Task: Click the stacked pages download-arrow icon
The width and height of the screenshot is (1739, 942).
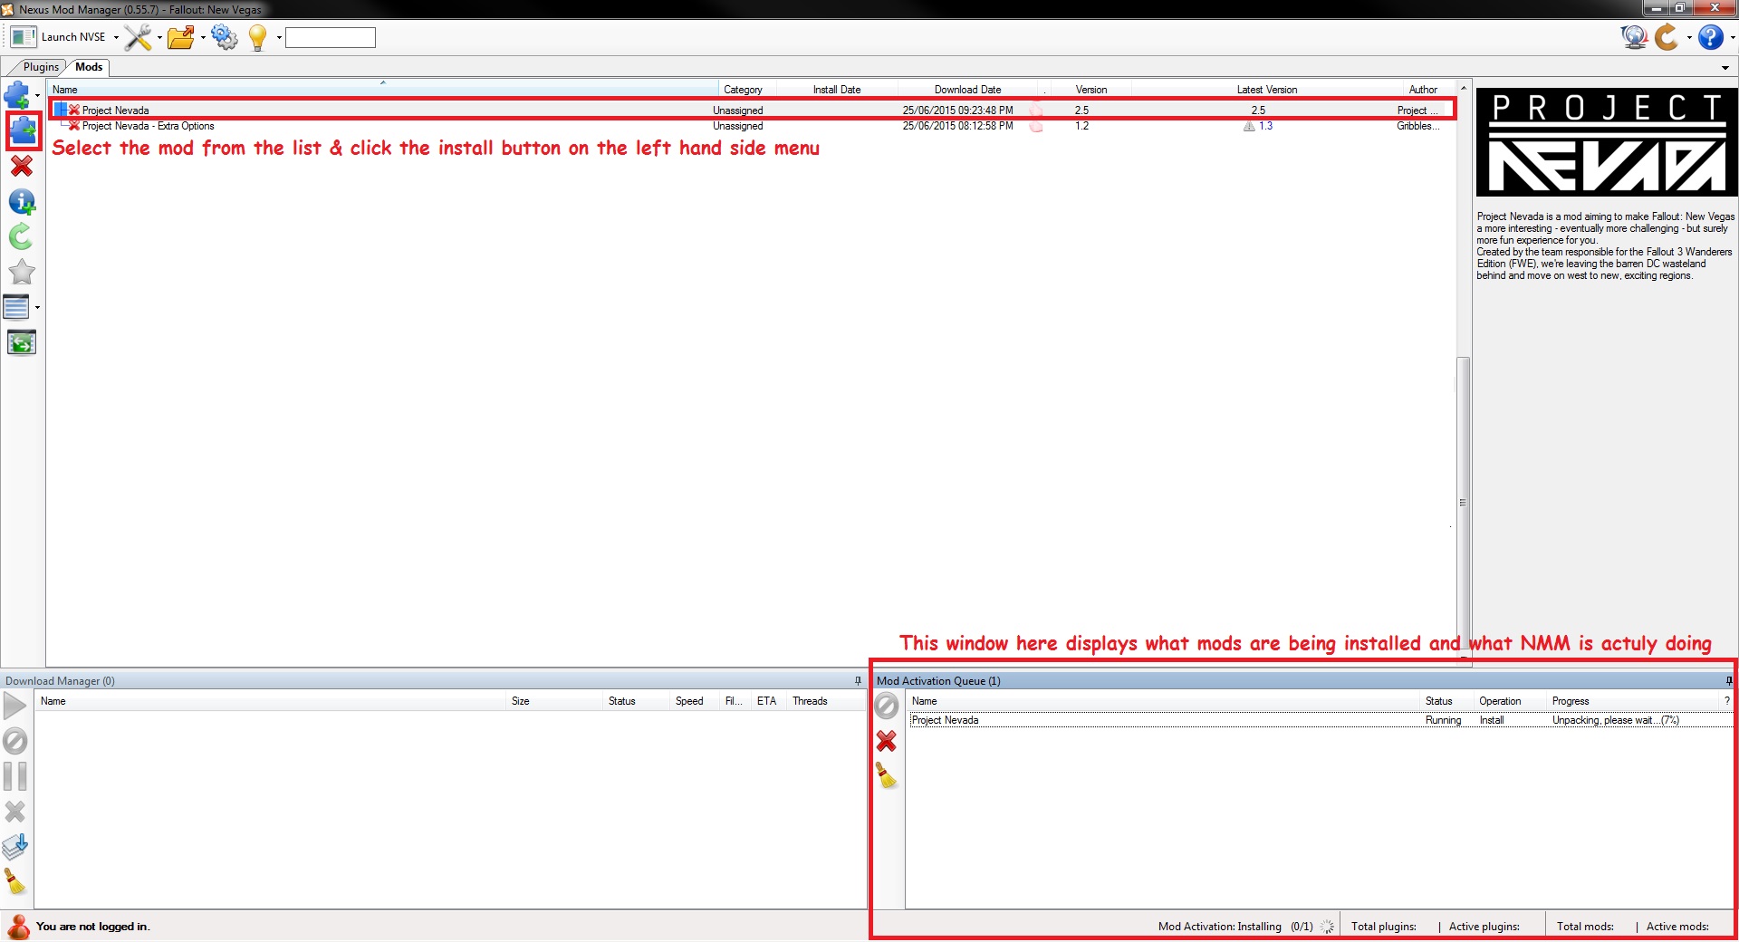Action: [15, 847]
